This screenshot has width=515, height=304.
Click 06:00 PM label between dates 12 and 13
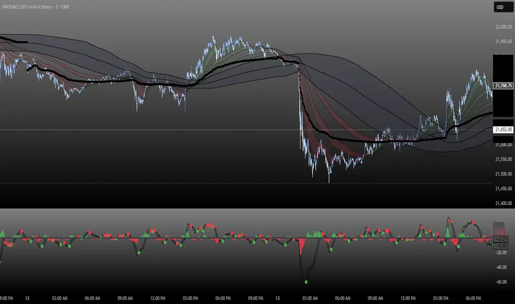coord(223,298)
